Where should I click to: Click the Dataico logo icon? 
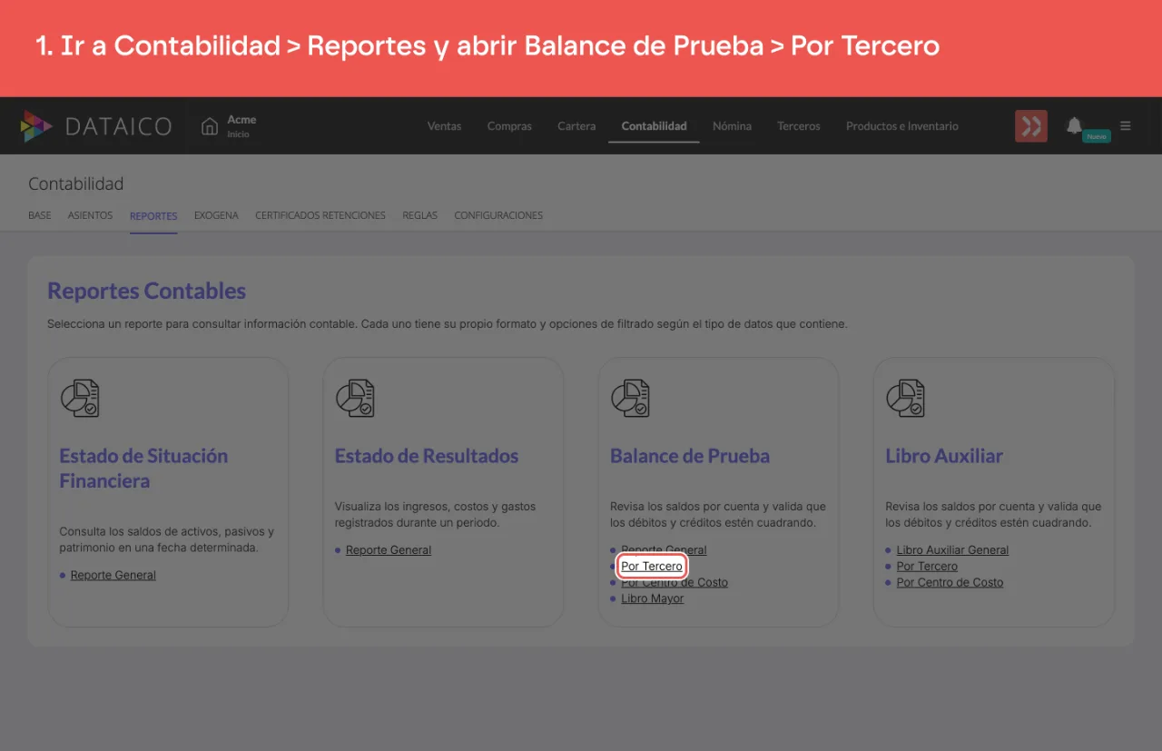click(x=36, y=126)
